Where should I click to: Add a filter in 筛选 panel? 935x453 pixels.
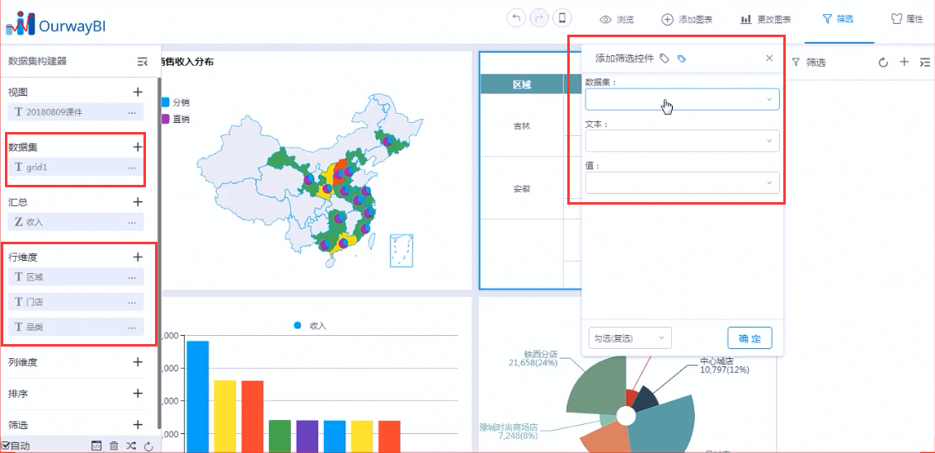pyautogui.click(x=904, y=62)
